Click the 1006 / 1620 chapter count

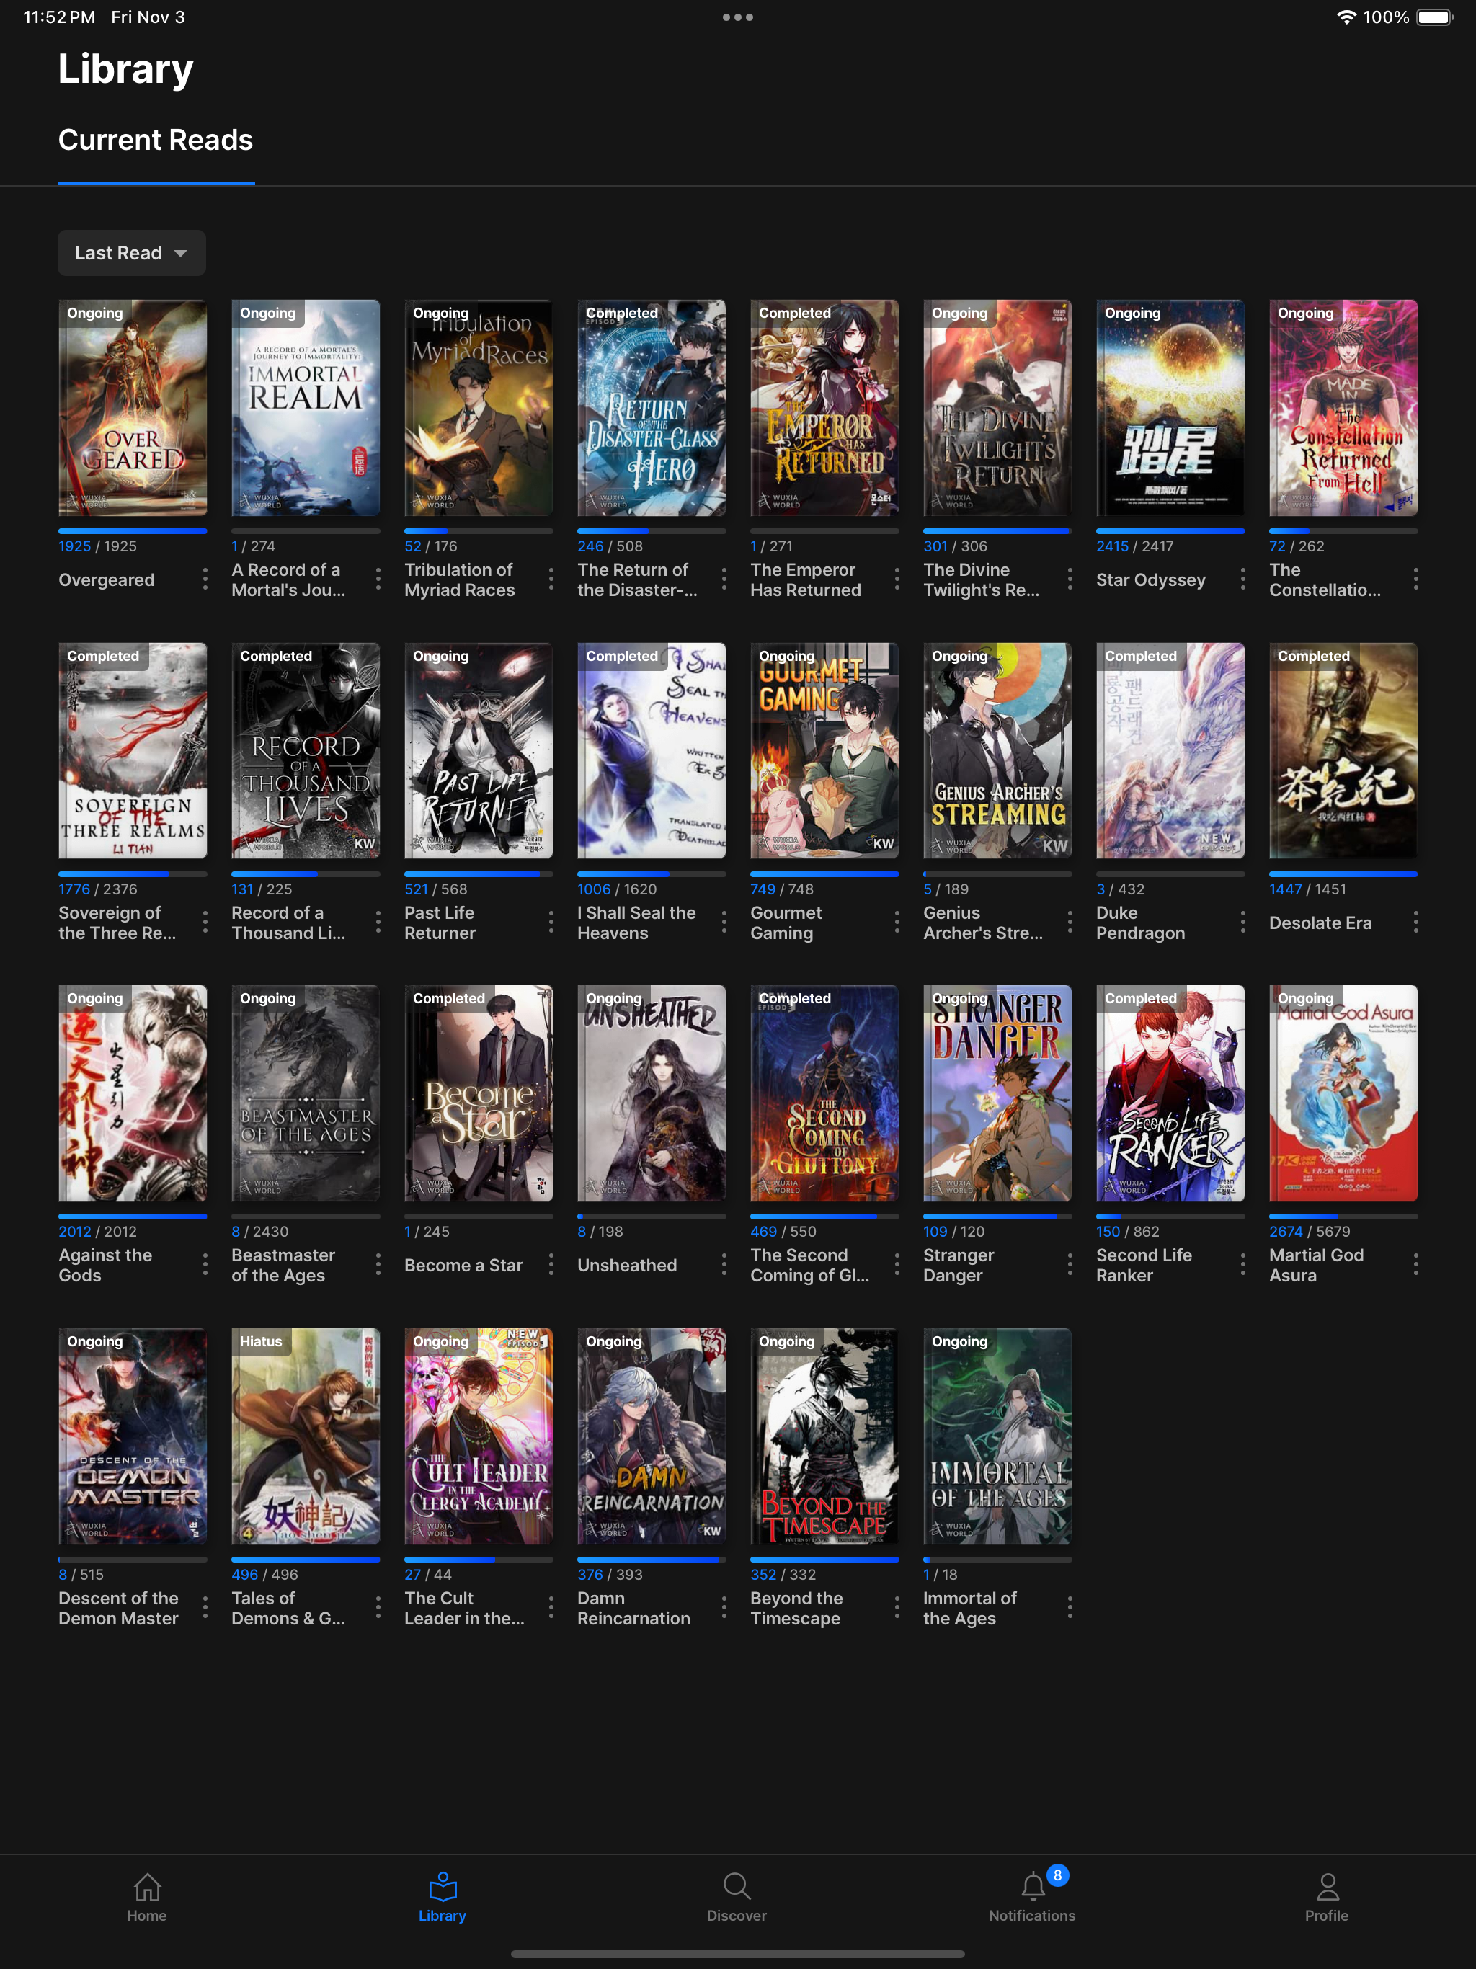[617, 889]
